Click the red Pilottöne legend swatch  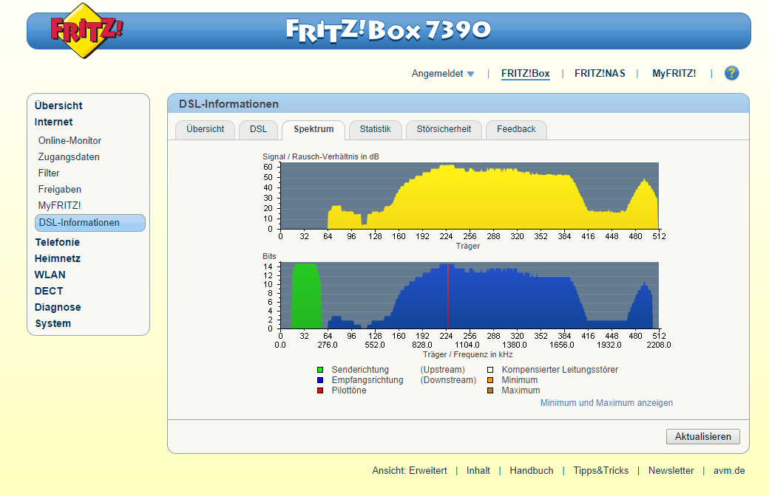pyautogui.click(x=320, y=390)
